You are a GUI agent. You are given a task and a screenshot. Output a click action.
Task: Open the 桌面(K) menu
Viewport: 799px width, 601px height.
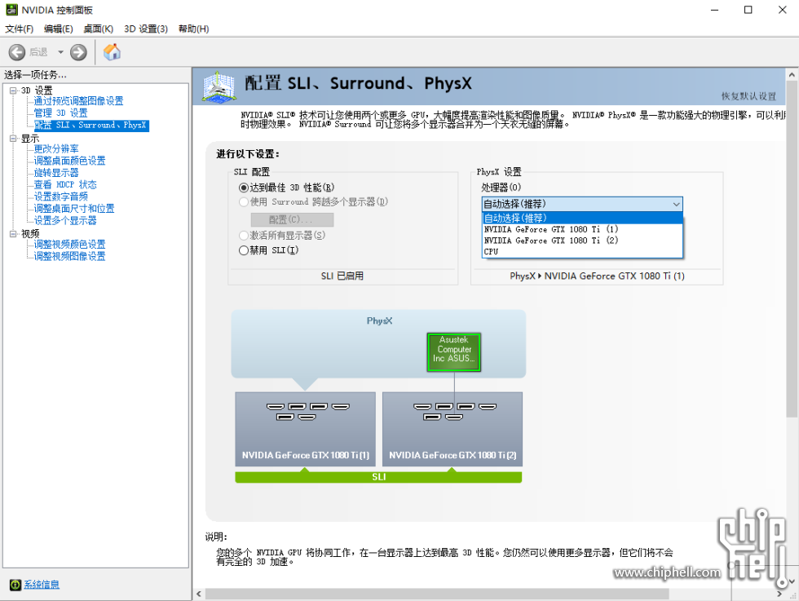coord(99,29)
